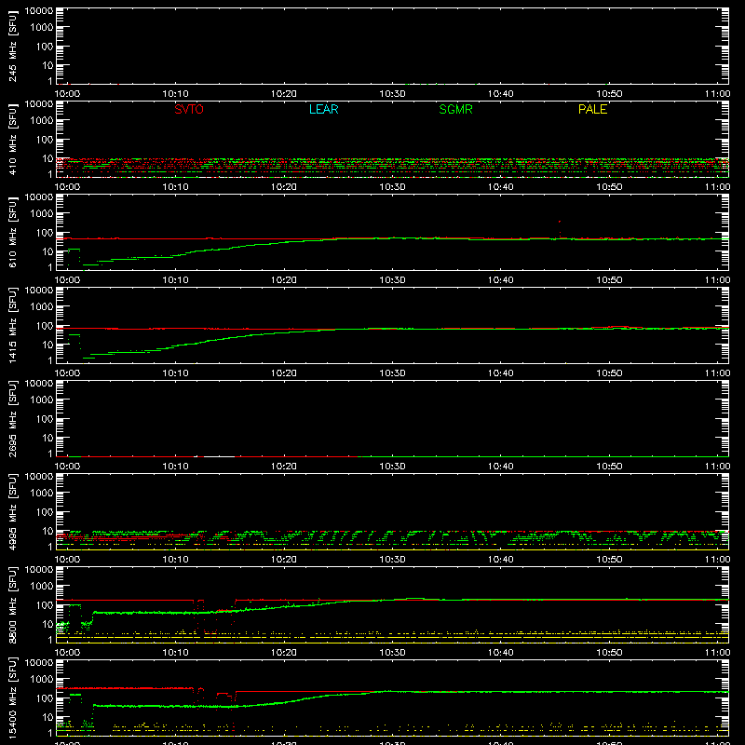Screen dimensions: 745x745
Task: Select the 410 MHz [SFU] axis label
Action: [x=12, y=139]
